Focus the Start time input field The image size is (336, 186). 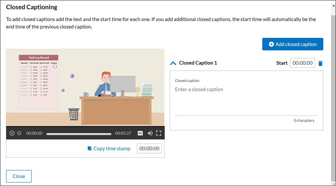(302, 63)
